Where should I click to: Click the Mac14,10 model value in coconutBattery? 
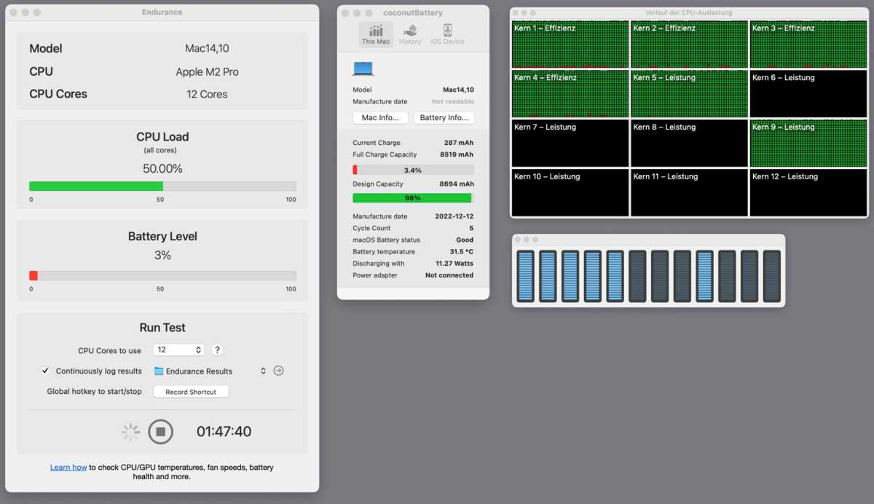coord(458,90)
